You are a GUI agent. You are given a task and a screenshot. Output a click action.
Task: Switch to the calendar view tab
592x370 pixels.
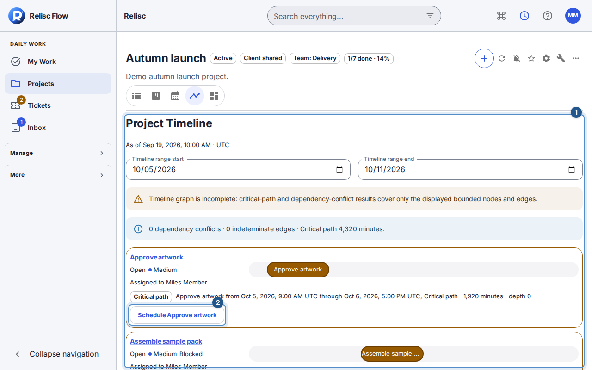click(175, 96)
